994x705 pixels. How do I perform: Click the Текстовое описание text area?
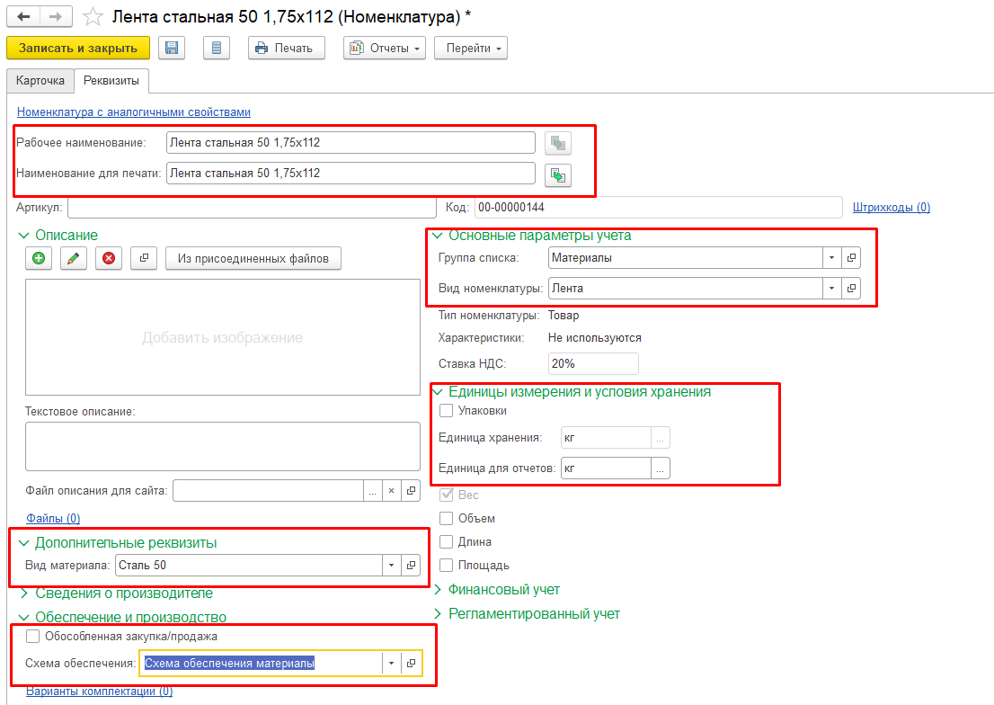[x=223, y=447]
